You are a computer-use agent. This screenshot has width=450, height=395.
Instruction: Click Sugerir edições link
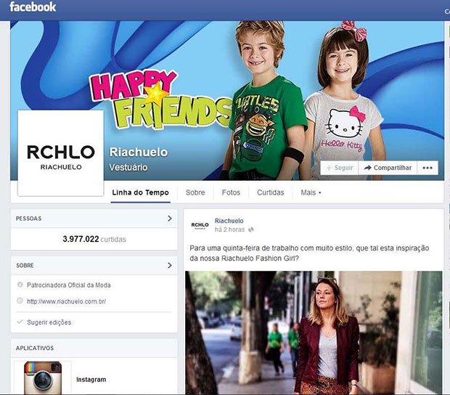(x=49, y=322)
